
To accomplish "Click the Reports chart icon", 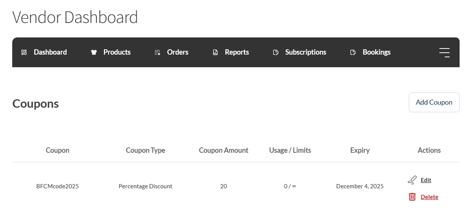I will click(215, 52).
